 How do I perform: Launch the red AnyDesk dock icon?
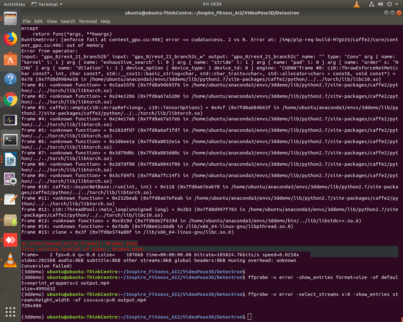[10, 240]
